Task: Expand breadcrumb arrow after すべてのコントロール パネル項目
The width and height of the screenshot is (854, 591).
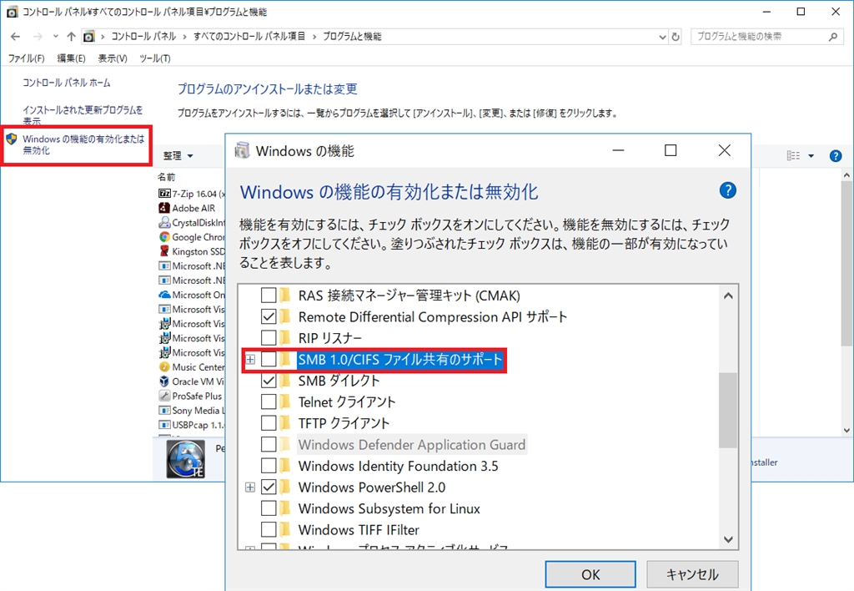Action: pyautogui.click(x=314, y=37)
